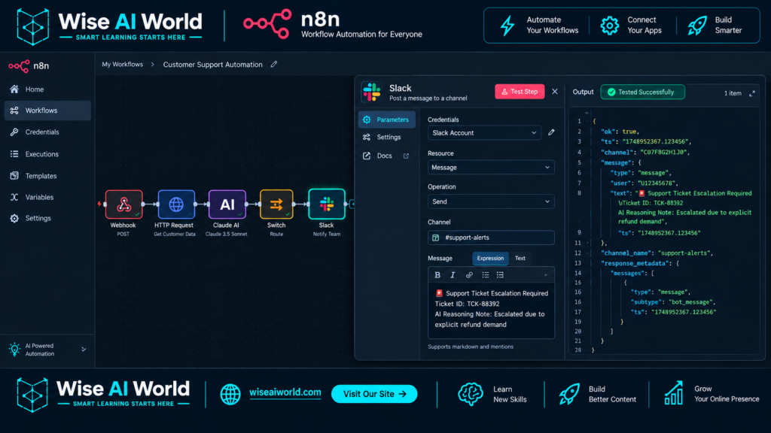Open Credentials in the sidebar

pyautogui.click(x=47, y=132)
